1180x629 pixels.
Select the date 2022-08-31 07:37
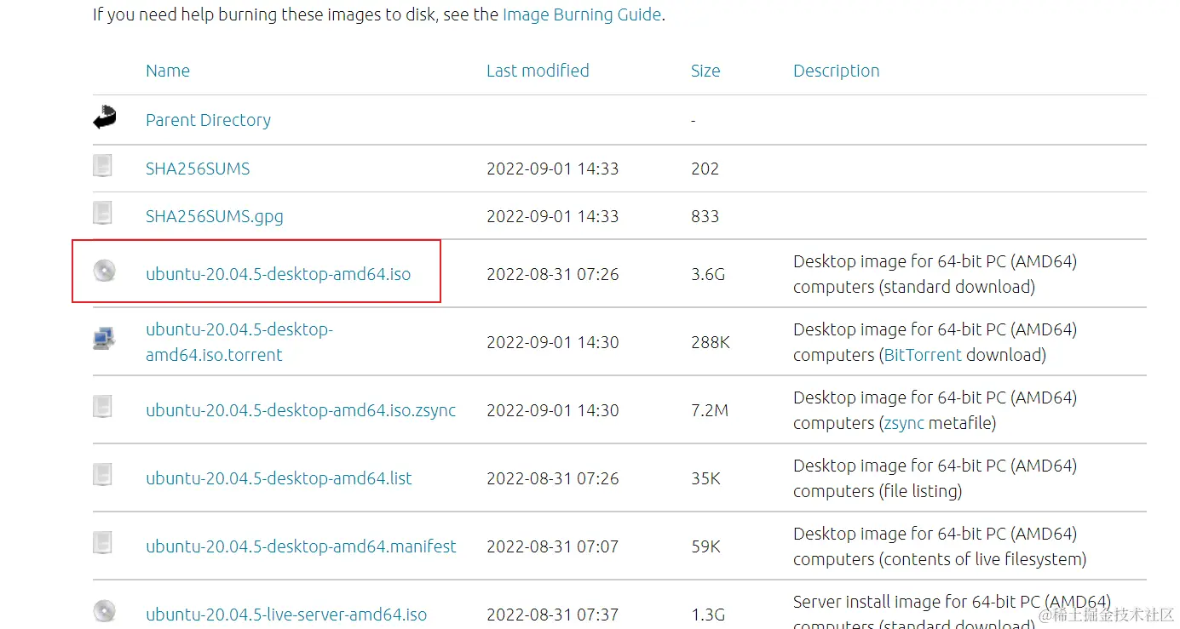click(553, 615)
